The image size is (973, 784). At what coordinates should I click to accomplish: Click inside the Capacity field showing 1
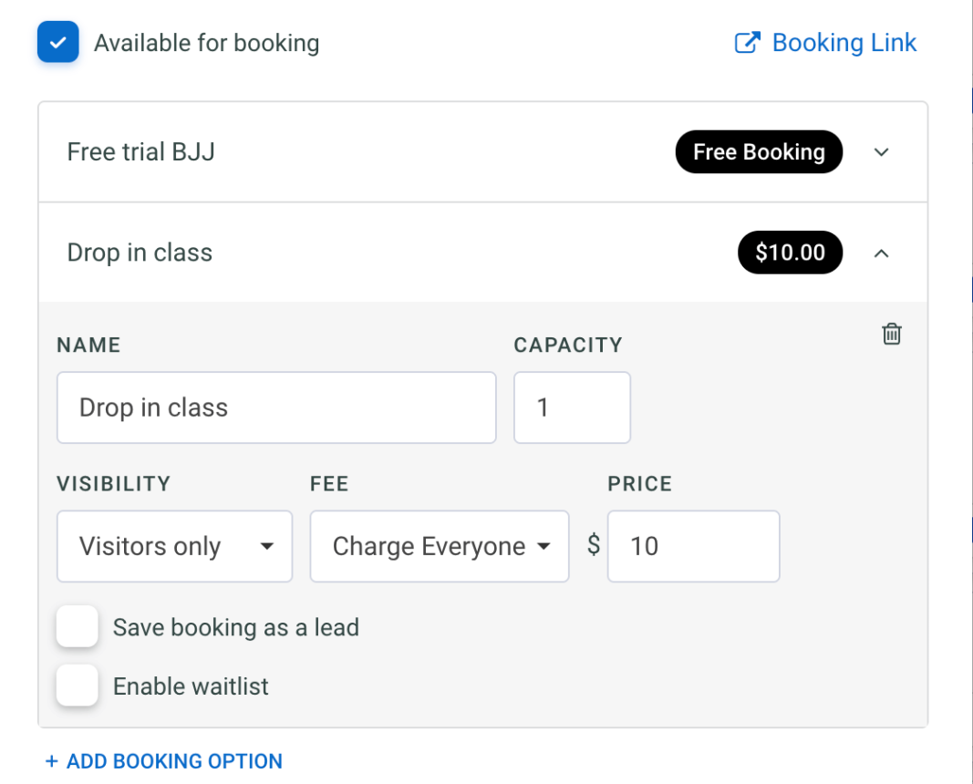click(x=572, y=407)
